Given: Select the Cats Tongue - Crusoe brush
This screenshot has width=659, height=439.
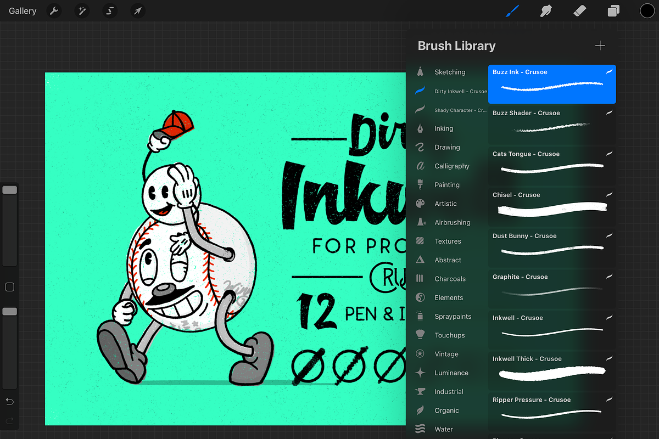Looking at the screenshot, I should pyautogui.click(x=552, y=166).
